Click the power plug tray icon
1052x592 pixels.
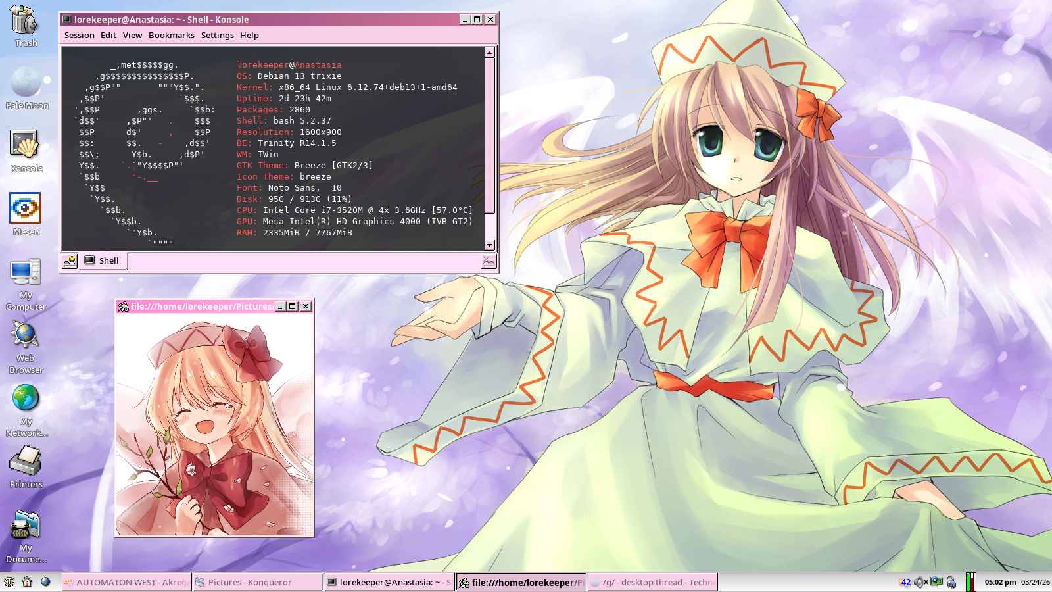951,582
